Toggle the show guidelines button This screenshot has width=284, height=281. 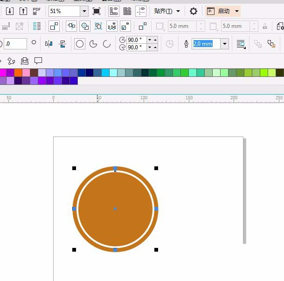click(x=141, y=11)
